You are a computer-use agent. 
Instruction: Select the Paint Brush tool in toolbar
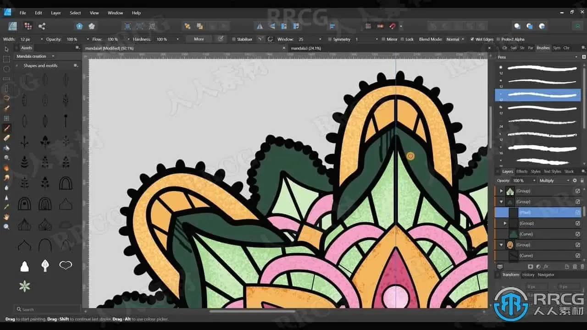pyautogui.click(x=6, y=128)
